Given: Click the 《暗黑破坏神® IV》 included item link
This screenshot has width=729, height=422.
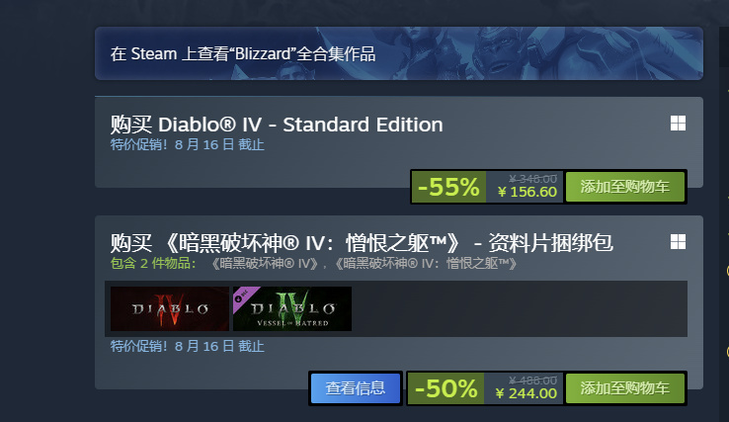Looking at the screenshot, I should [264, 264].
